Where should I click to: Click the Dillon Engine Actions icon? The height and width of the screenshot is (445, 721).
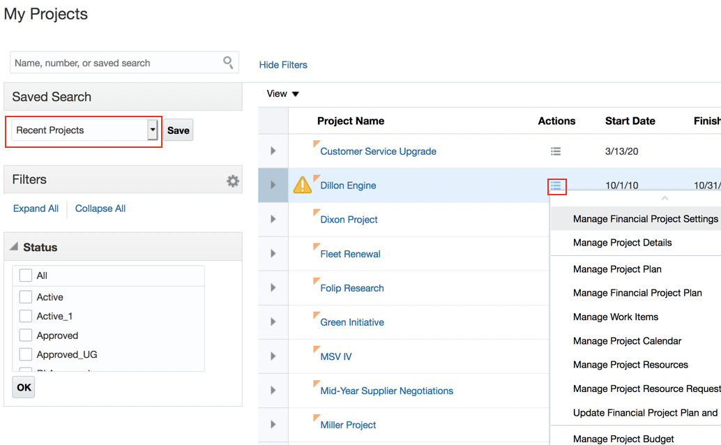556,186
